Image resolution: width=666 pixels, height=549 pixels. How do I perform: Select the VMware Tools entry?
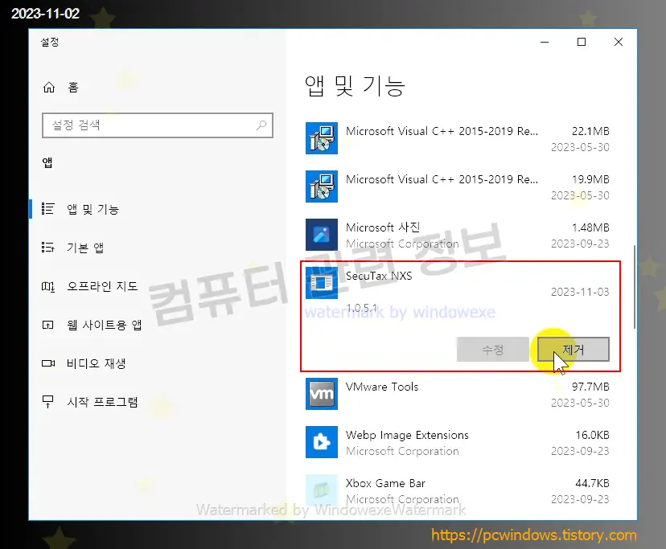tap(458, 394)
